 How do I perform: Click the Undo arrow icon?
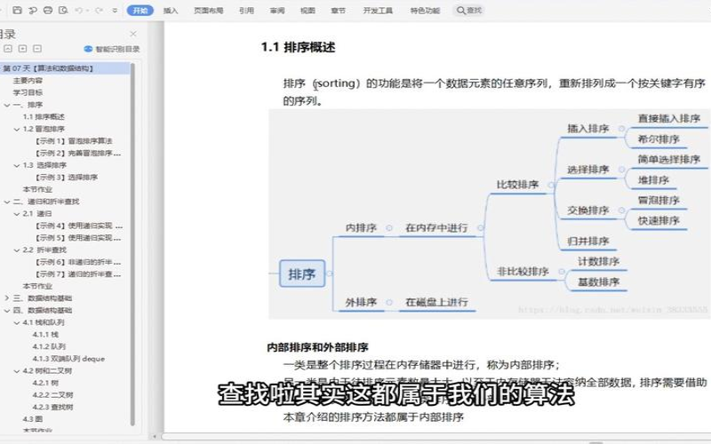[79, 10]
